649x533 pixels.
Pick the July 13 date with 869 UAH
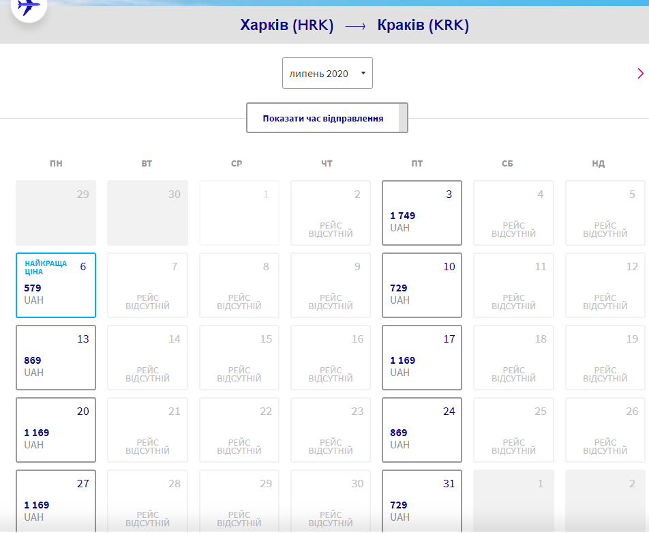point(55,358)
